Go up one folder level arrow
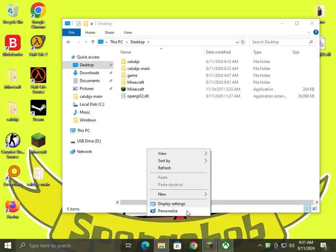Screen dimensions: 336x252 [x=93, y=42]
